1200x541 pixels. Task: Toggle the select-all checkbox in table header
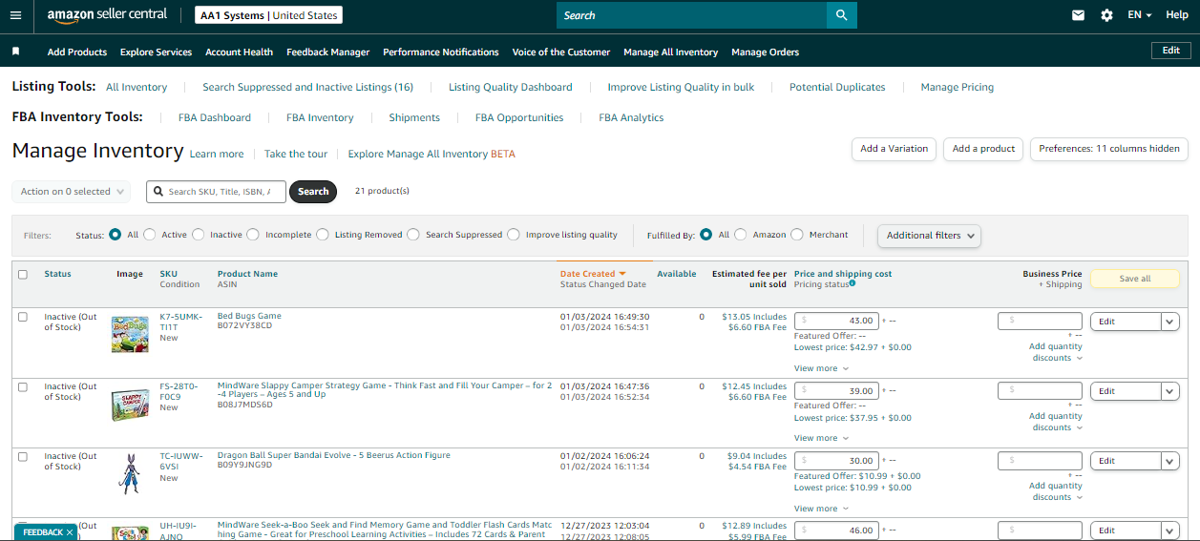[x=23, y=275]
